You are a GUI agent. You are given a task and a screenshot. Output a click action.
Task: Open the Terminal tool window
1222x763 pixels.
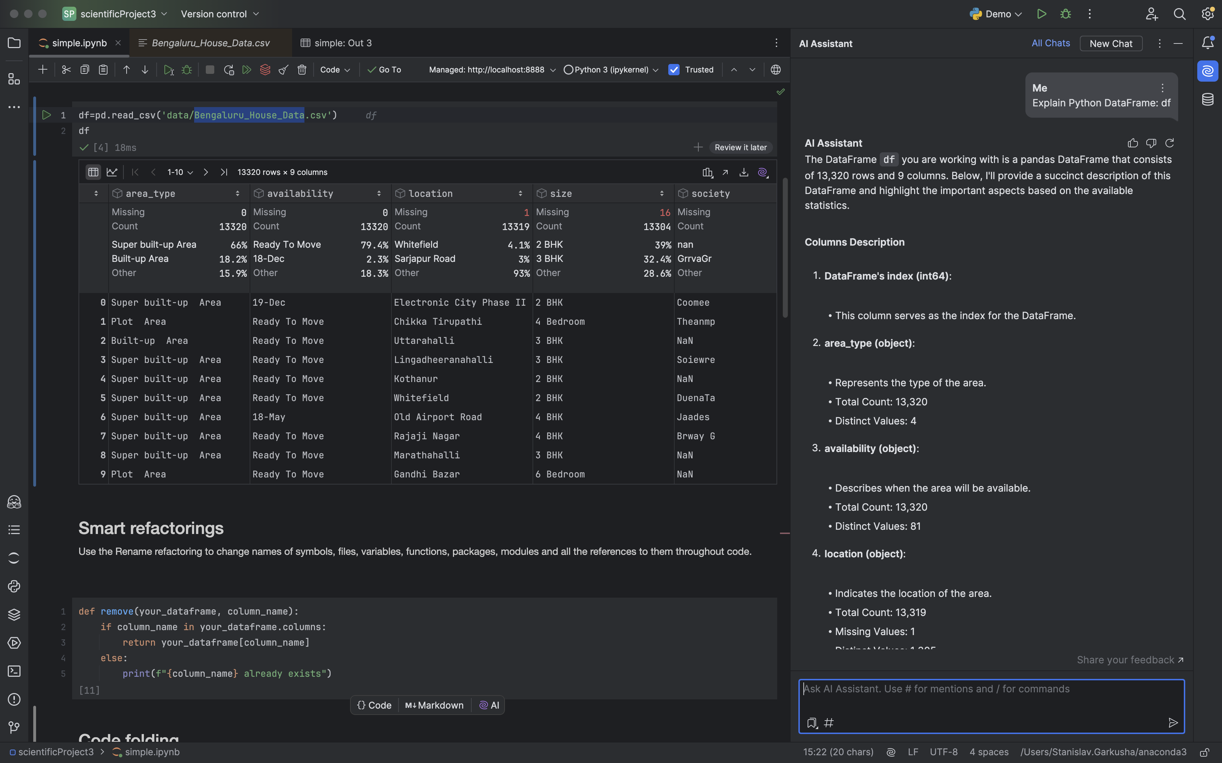[14, 671]
